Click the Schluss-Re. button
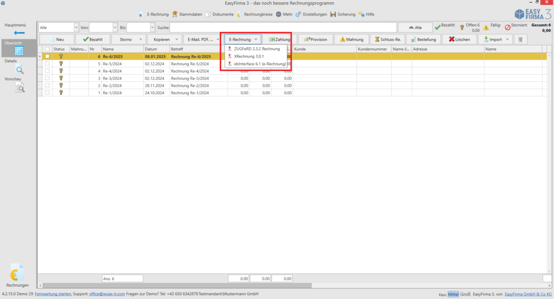The height and width of the screenshot is (299, 554). pyautogui.click(x=387, y=40)
